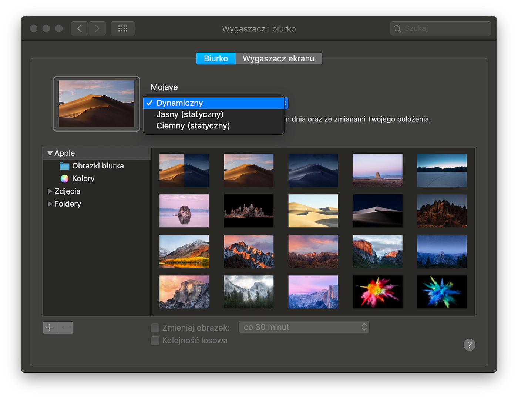The image size is (518, 399).
Task: Select the pink sunset mountain range wallpaper
Action: tap(313, 251)
